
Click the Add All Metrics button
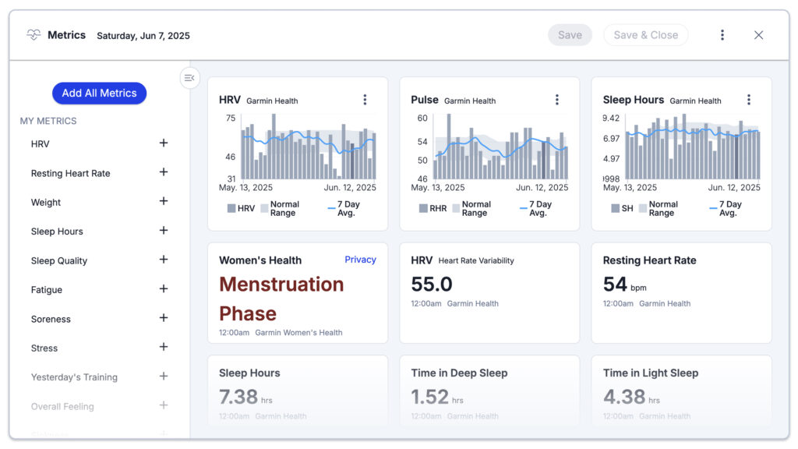[x=99, y=93]
